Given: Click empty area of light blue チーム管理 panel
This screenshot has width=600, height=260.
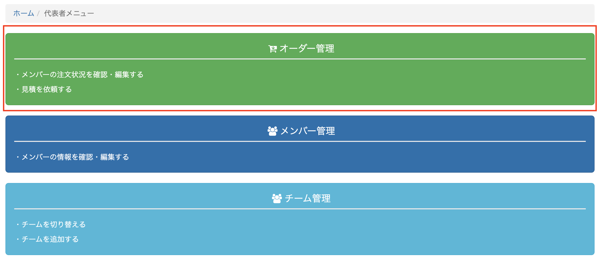Looking at the screenshot, I should click(362, 233).
